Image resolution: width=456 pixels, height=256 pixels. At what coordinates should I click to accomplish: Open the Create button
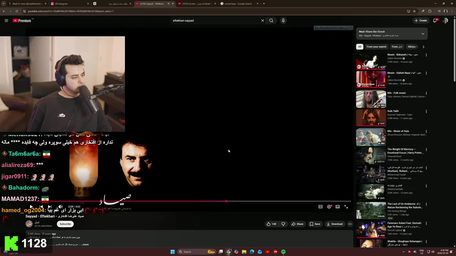(x=421, y=21)
